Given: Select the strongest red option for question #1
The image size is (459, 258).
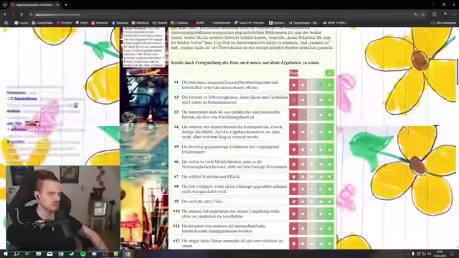Looking at the screenshot, I should click(293, 85).
